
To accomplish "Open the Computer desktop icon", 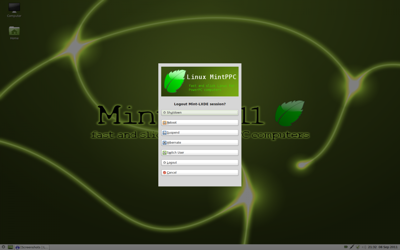I will [14, 10].
